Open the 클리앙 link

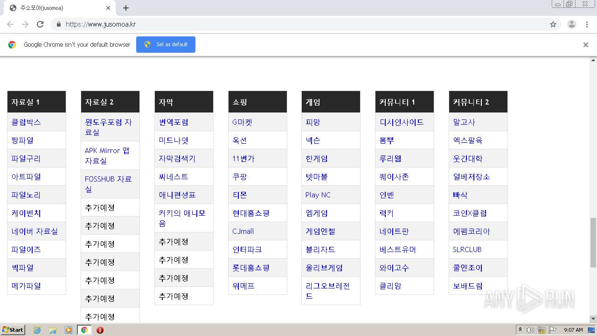tap(390, 286)
